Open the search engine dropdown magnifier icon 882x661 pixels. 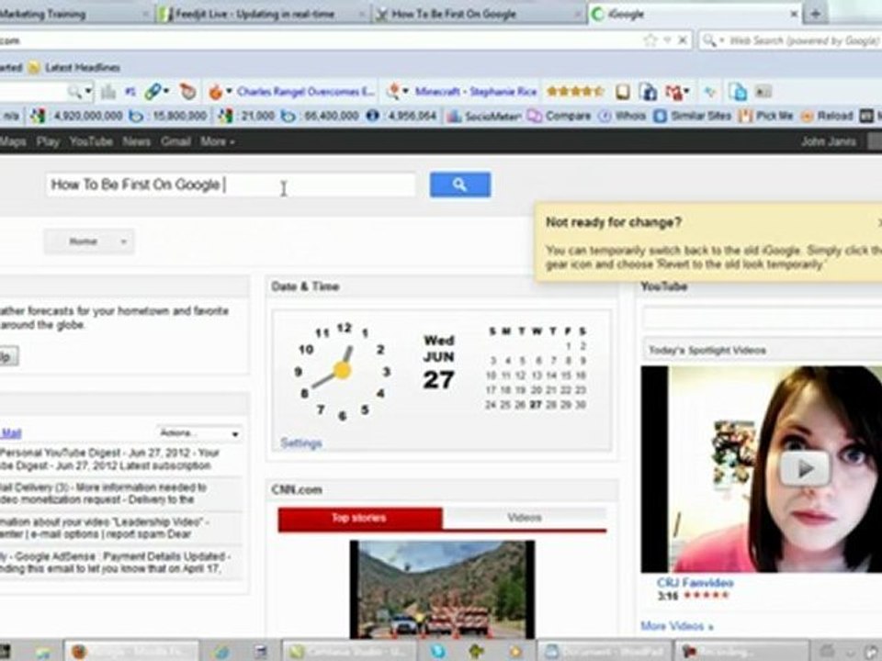713,40
